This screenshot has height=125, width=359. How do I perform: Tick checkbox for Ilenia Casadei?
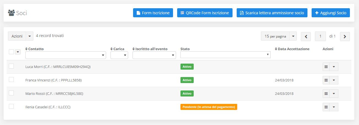pos(11,106)
